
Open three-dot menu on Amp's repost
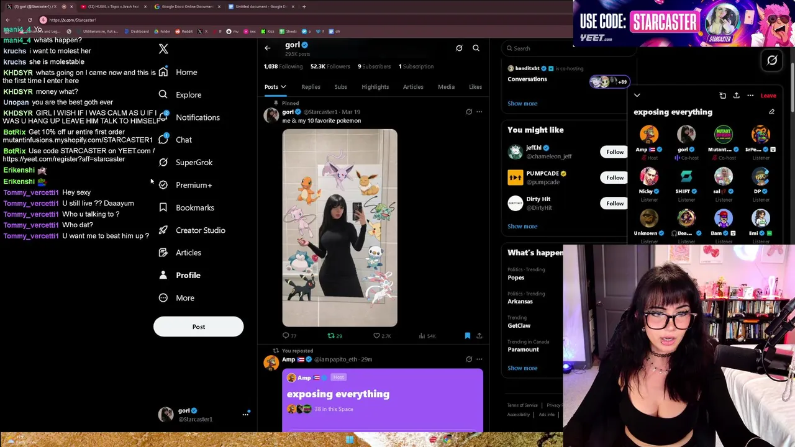(x=479, y=359)
